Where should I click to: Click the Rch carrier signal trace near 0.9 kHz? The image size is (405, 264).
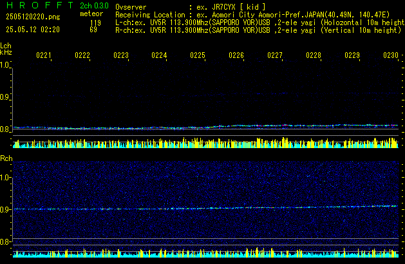(205, 207)
